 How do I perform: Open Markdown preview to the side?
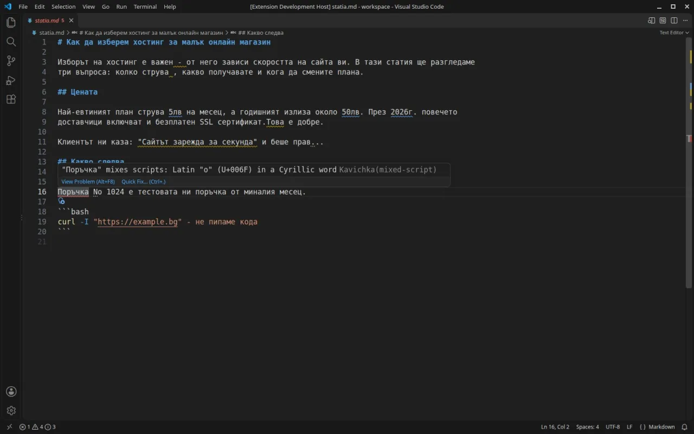click(x=651, y=21)
